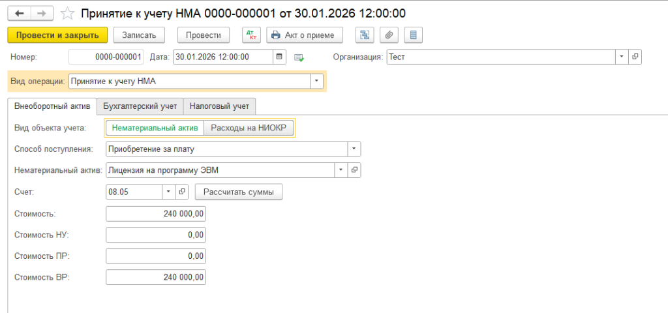Open document structure (related documents) icon

coord(365,35)
